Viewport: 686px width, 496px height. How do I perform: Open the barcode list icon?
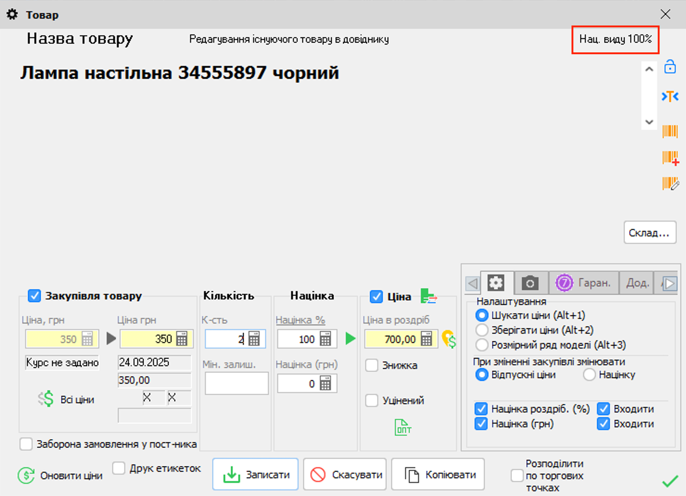[670, 132]
